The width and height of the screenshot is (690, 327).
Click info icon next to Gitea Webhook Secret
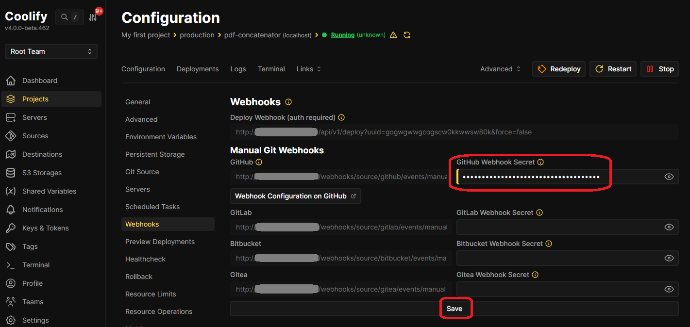pyautogui.click(x=535, y=275)
